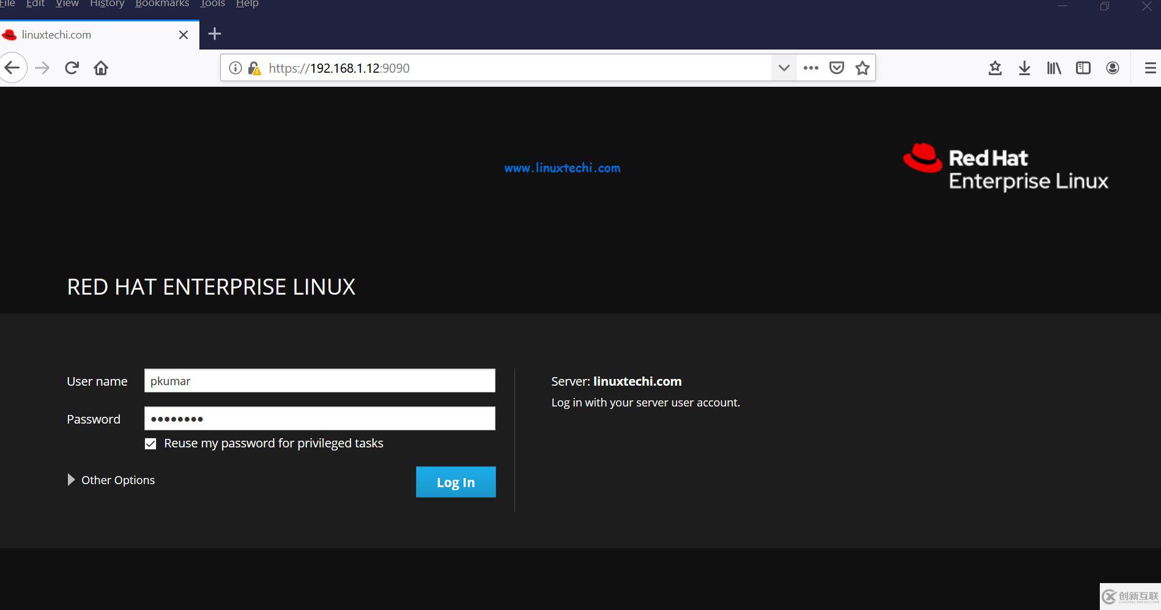Open page actions three-dot menu
This screenshot has height=610, width=1161.
click(x=811, y=68)
